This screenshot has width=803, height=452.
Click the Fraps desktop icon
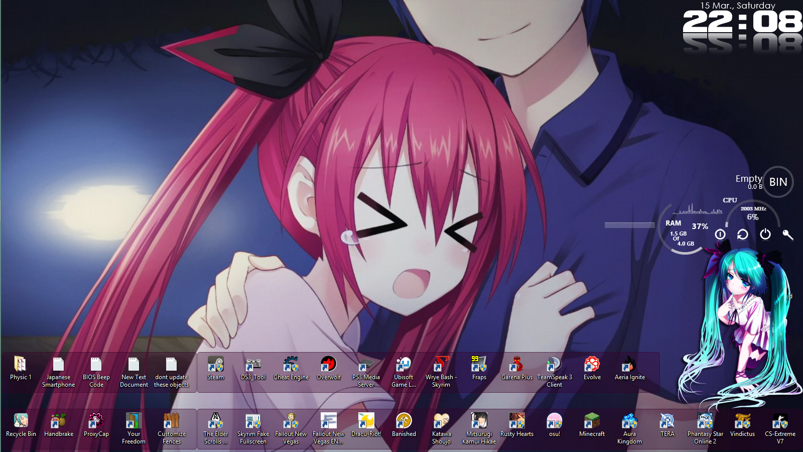479,368
